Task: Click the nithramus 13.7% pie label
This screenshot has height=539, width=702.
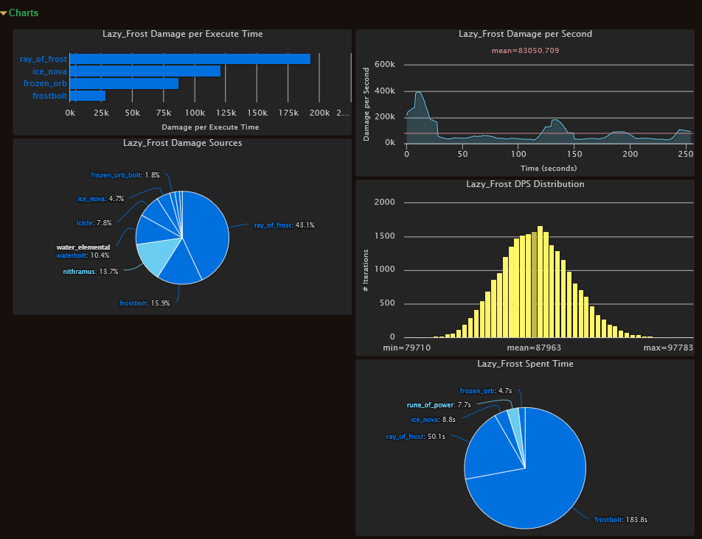Action: point(91,271)
